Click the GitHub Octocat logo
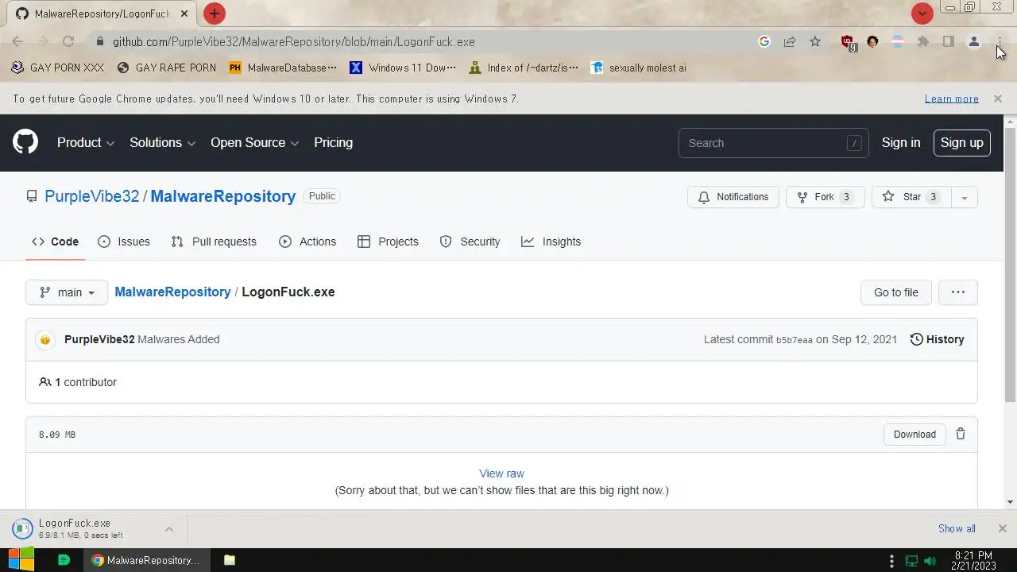Viewport: 1017px width, 572px height. tap(25, 143)
